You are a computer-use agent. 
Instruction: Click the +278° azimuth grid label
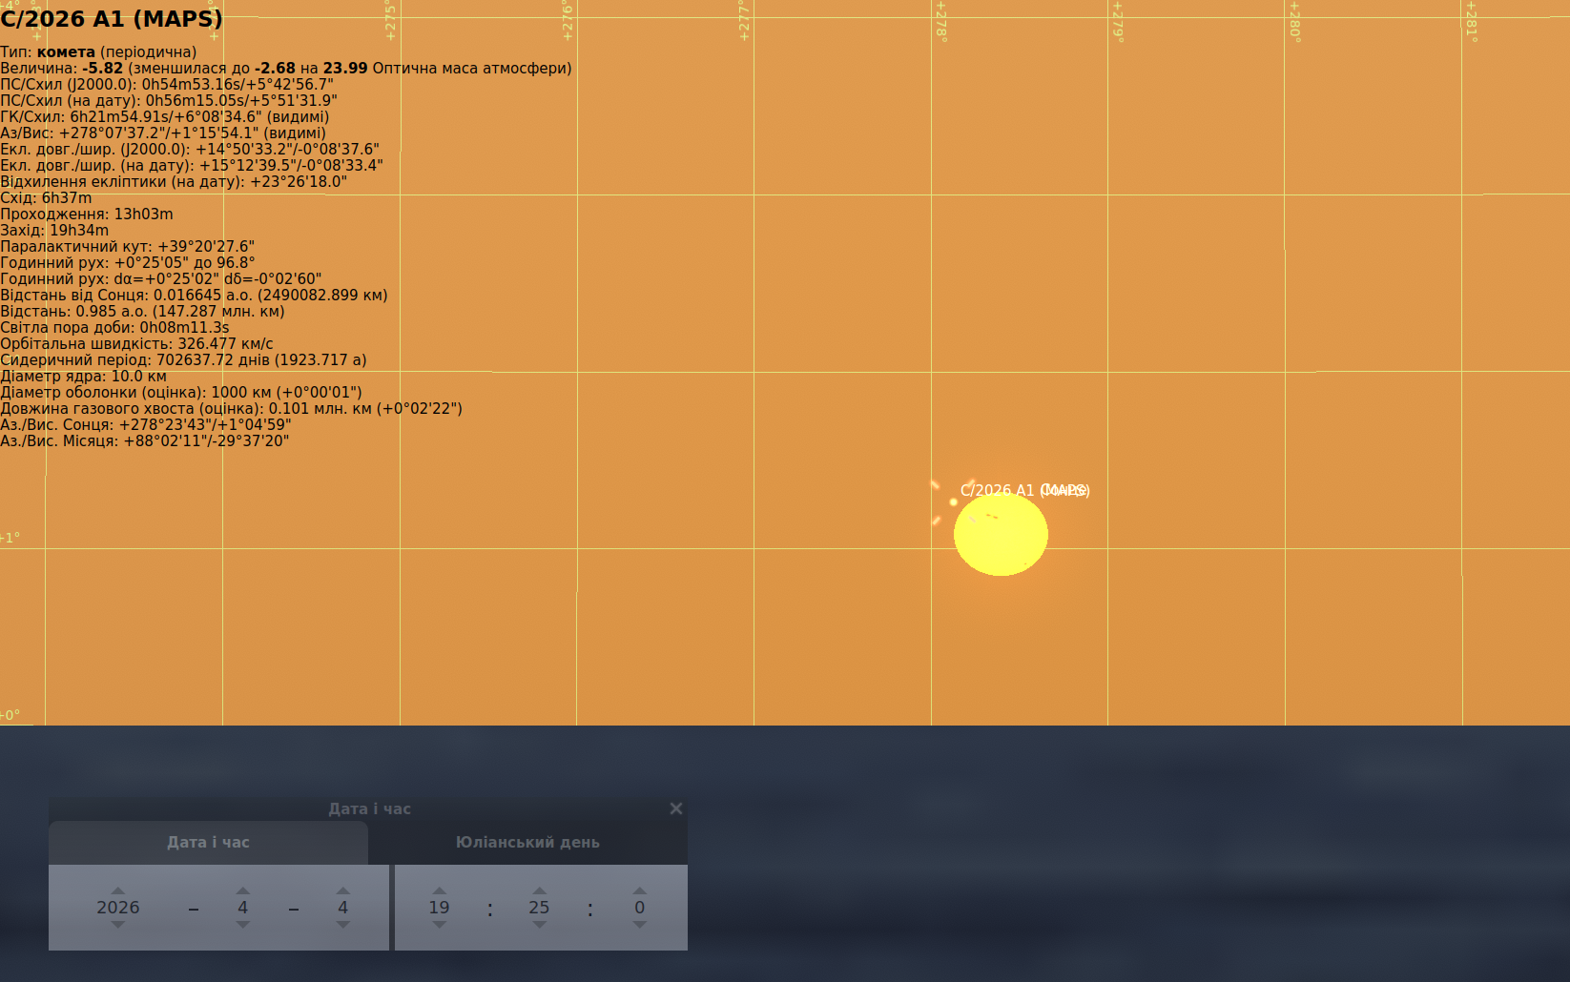[x=940, y=21]
